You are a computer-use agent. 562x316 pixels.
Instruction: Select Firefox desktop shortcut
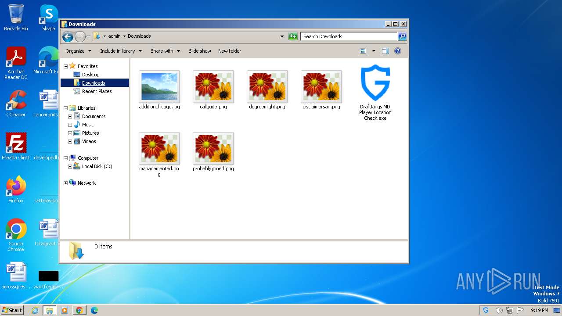coord(16,190)
